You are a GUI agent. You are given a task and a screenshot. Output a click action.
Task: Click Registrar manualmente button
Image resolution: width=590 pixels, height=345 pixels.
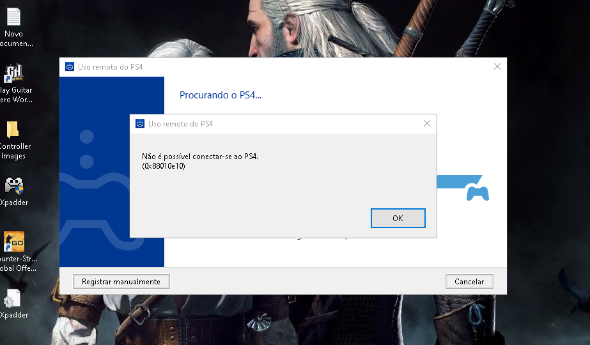(x=121, y=281)
